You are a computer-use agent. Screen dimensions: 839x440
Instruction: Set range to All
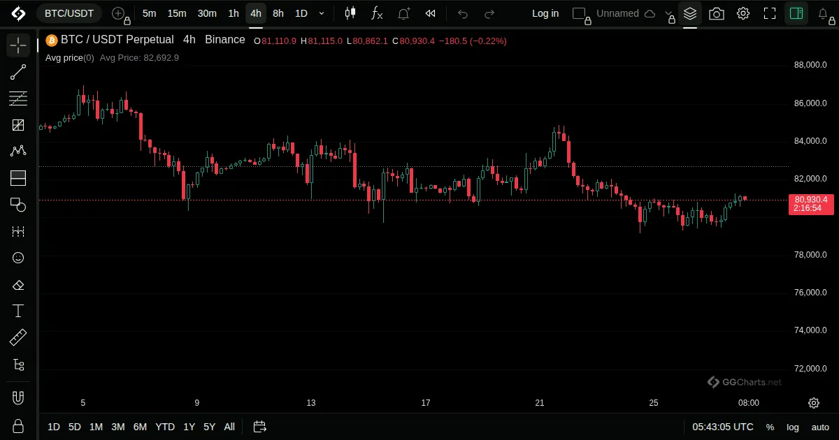[229, 427]
